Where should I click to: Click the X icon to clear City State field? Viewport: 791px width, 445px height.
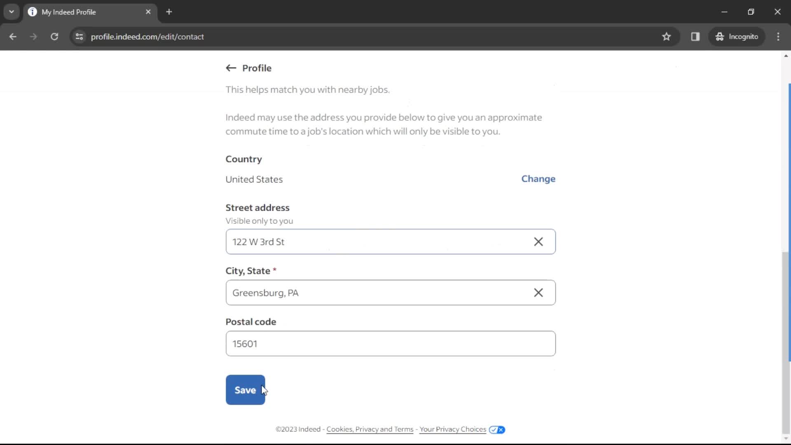tap(538, 292)
